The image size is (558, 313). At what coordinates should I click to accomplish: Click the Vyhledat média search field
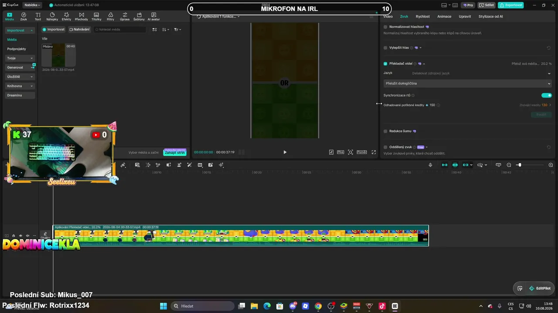pos(120,30)
